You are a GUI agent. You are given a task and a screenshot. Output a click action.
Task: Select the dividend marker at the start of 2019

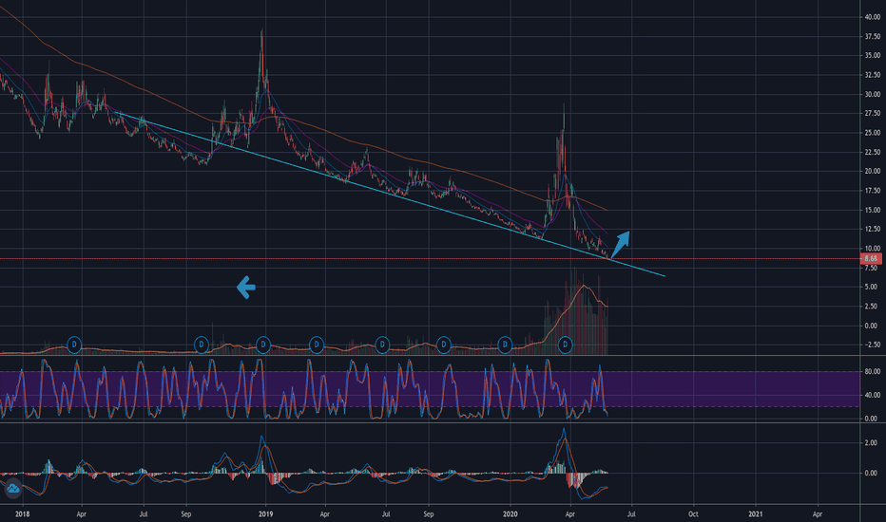[x=262, y=345]
